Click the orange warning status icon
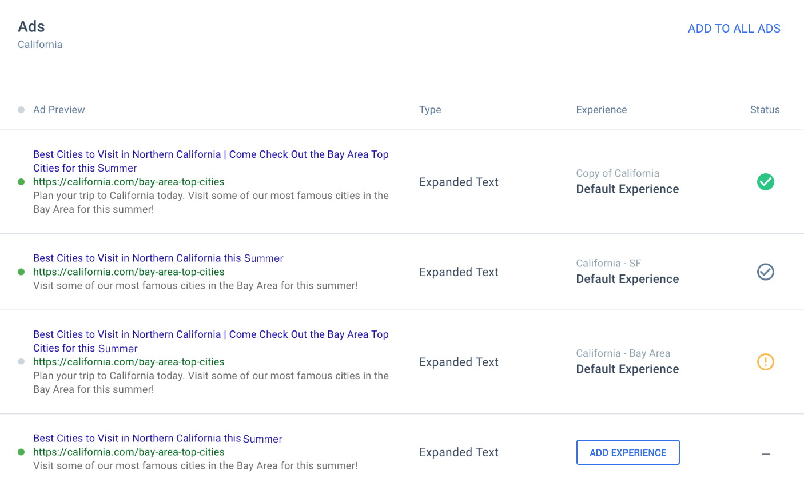 (x=765, y=362)
